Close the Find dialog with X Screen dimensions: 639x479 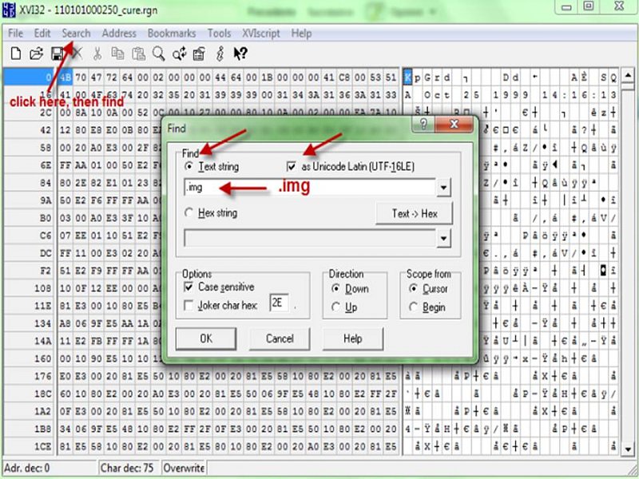(x=454, y=124)
